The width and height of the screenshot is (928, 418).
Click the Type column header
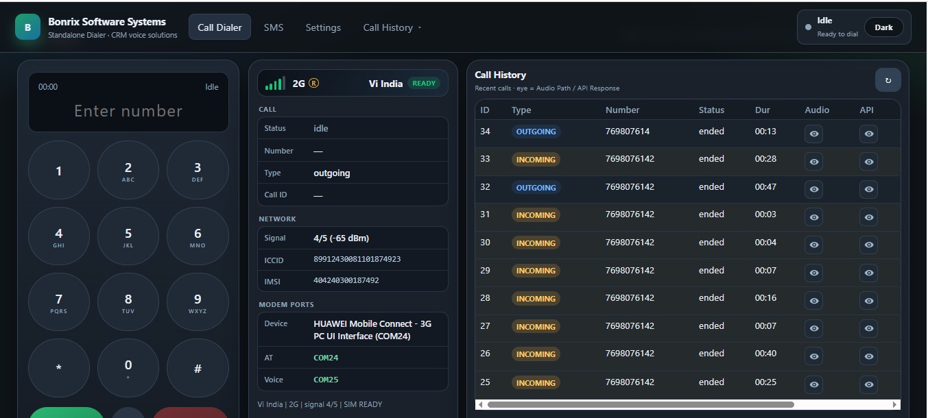(521, 110)
